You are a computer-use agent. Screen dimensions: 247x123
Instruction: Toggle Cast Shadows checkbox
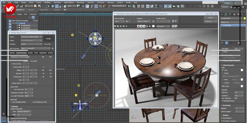(222, 118)
